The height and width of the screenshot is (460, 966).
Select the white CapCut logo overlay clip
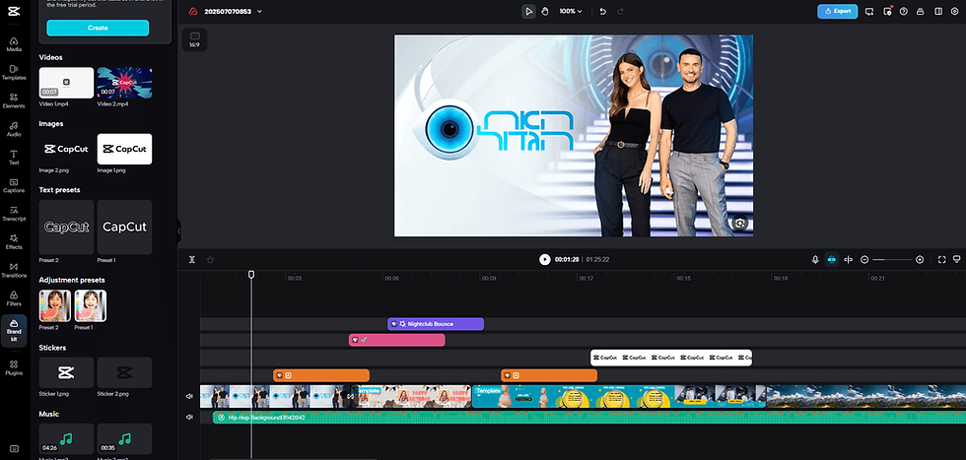[x=671, y=358]
